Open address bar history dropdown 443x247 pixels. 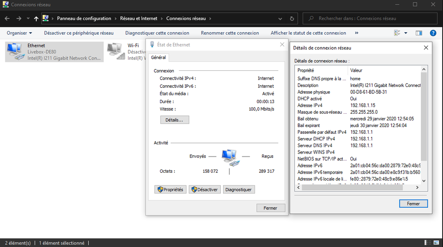[280, 19]
